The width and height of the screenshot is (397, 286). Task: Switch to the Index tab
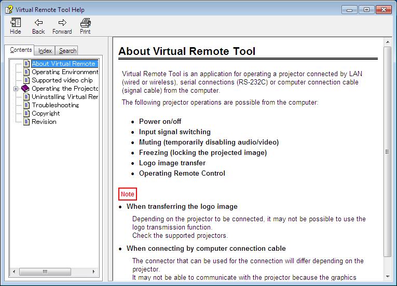pos(45,51)
